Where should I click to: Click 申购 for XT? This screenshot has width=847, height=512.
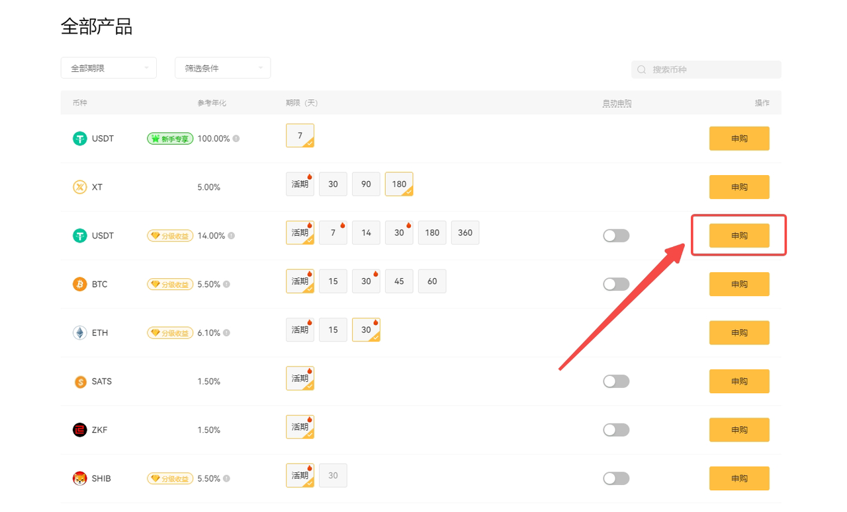point(739,187)
